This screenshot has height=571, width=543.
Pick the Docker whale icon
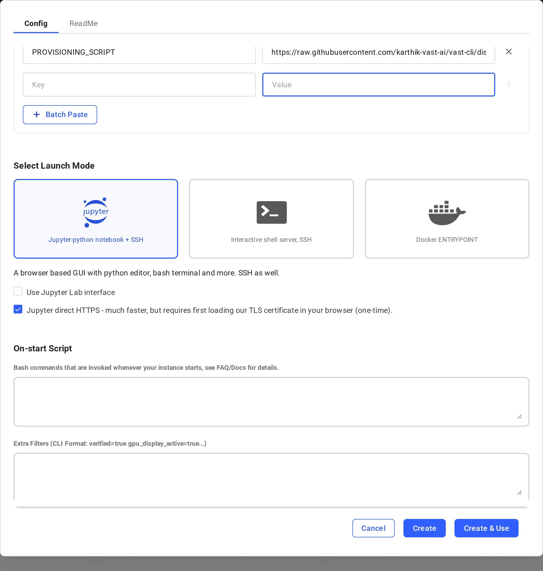coord(447,213)
